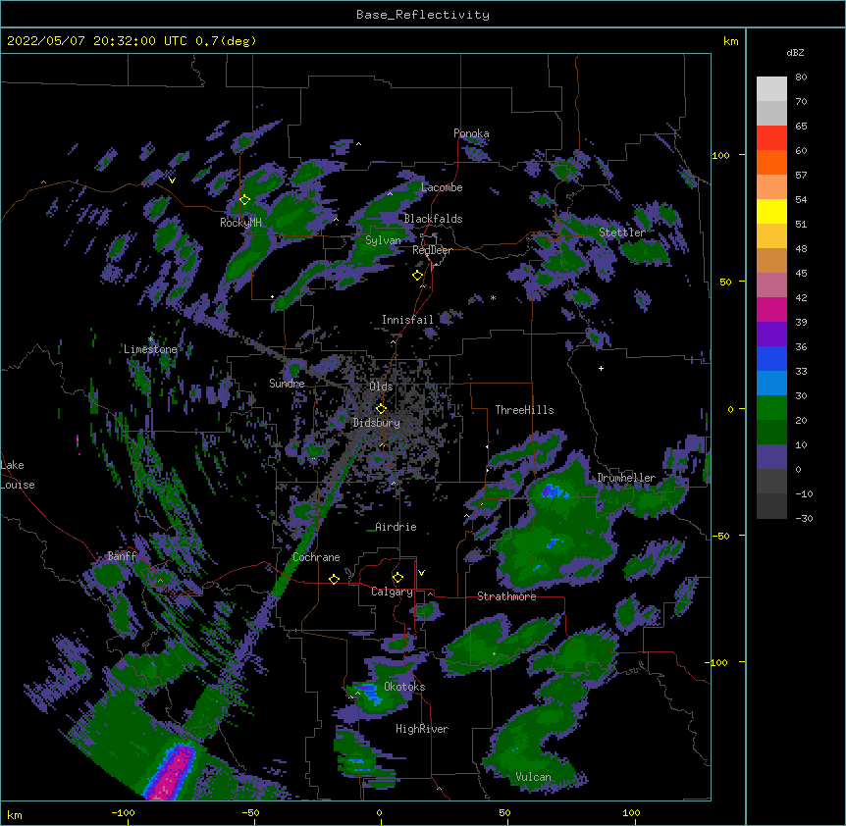Click the Okotoks town label
The width and height of the screenshot is (846, 826).
point(404,687)
